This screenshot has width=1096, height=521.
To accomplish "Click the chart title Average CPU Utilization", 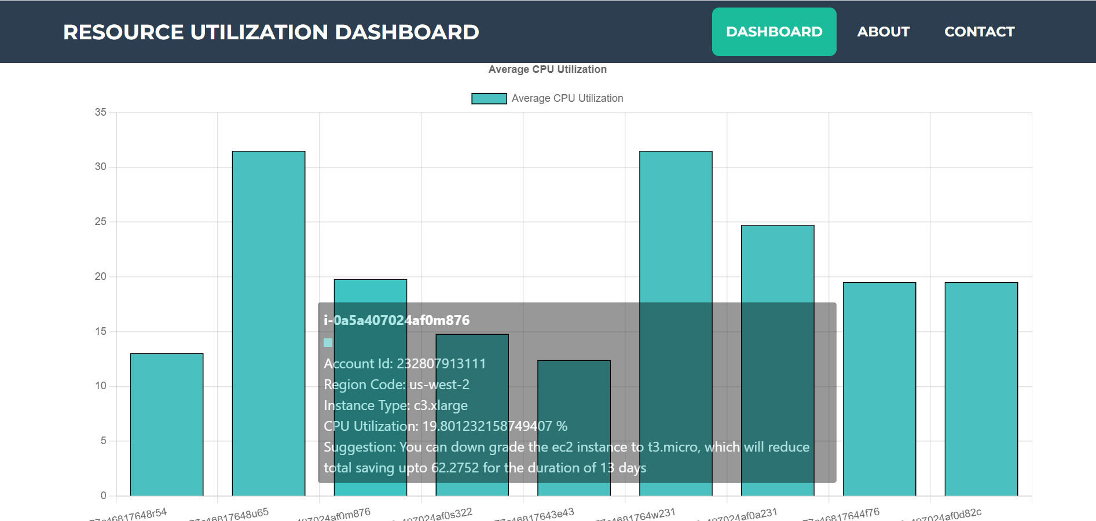I will (x=548, y=69).
